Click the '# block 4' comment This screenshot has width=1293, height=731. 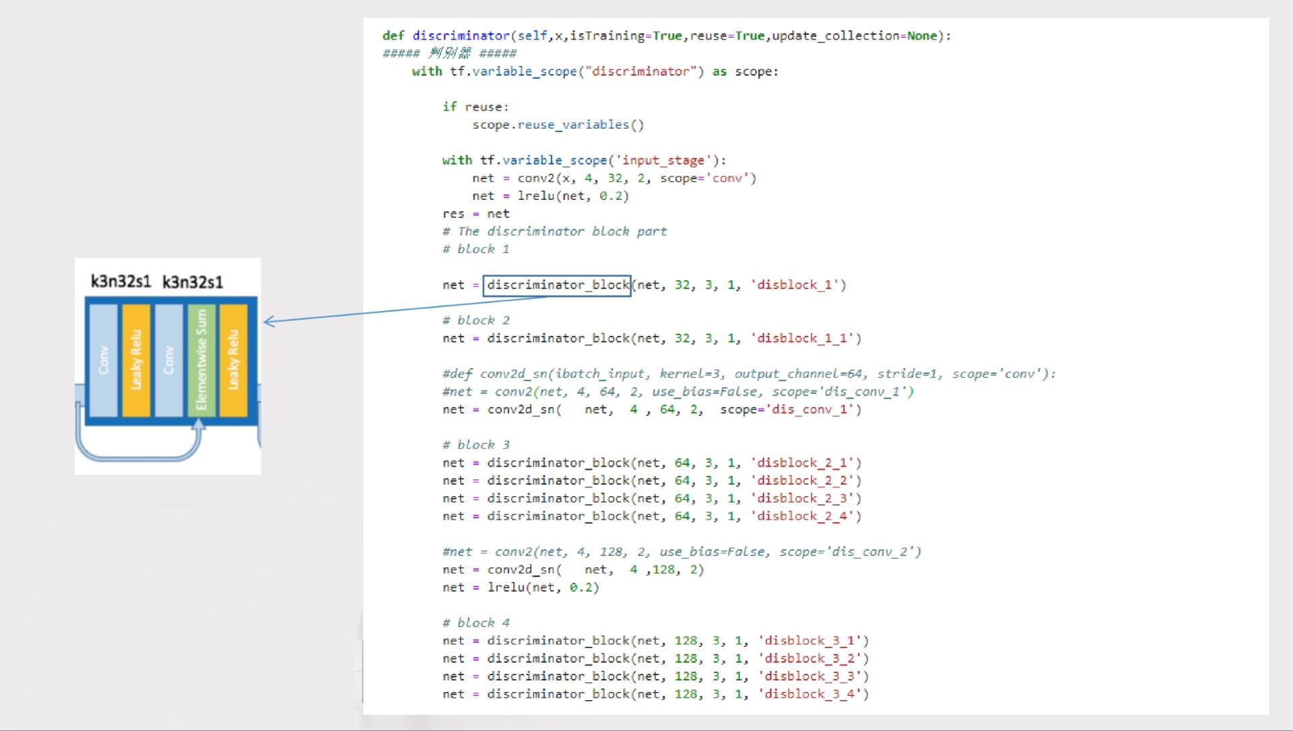(x=476, y=623)
